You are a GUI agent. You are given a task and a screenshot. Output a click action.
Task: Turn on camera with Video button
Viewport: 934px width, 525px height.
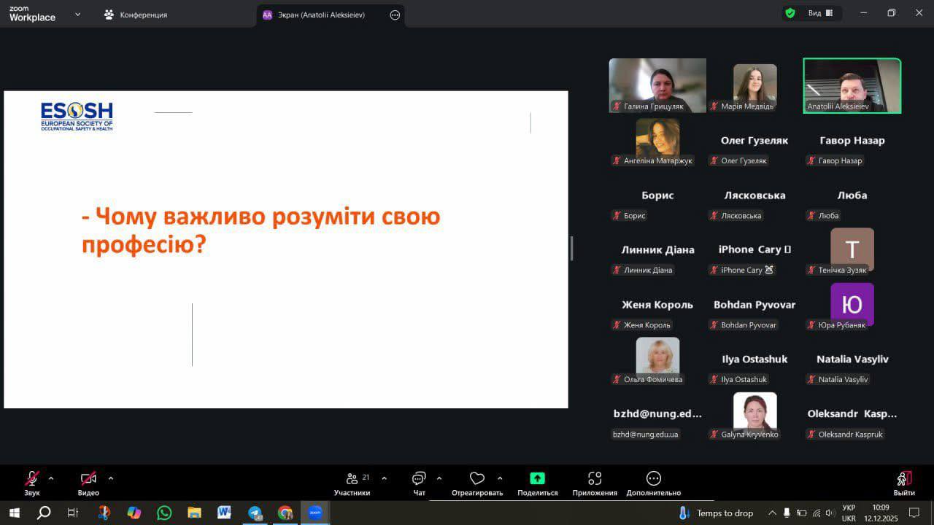pyautogui.click(x=88, y=479)
